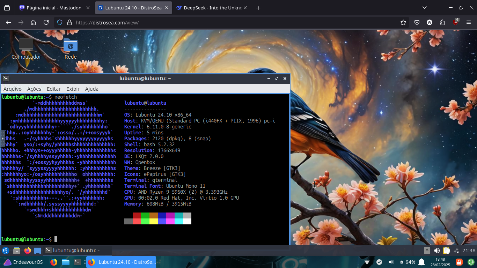This screenshot has height=268, width=477.
Task: Minimize the qterminal window
Action: (x=269, y=79)
